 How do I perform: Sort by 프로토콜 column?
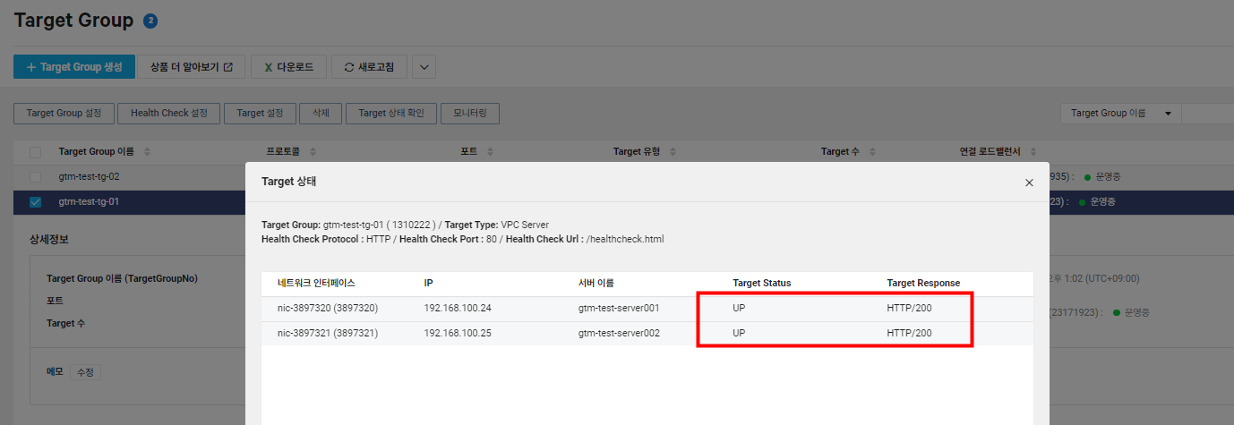[x=313, y=152]
